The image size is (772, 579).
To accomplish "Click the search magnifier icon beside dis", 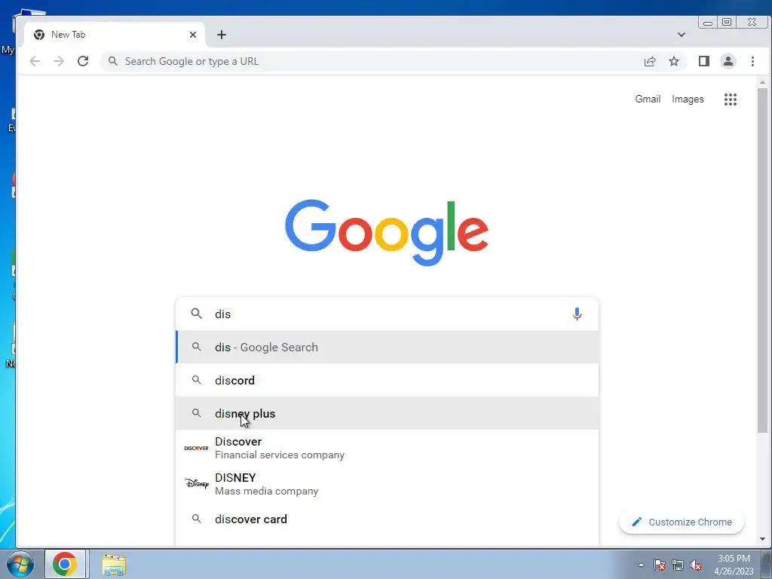I will [x=197, y=314].
